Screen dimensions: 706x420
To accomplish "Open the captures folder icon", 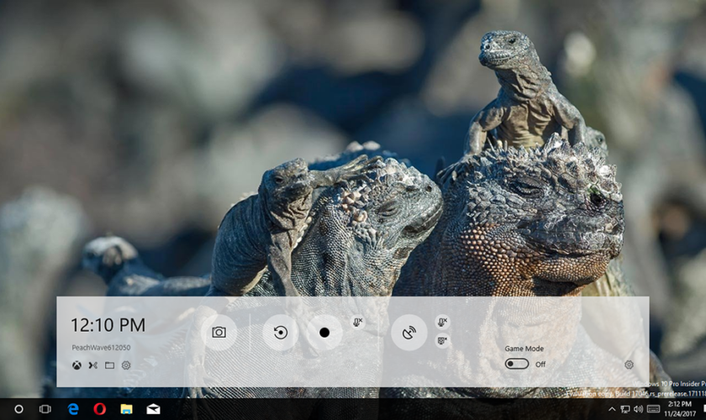I will click(x=109, y=365).
